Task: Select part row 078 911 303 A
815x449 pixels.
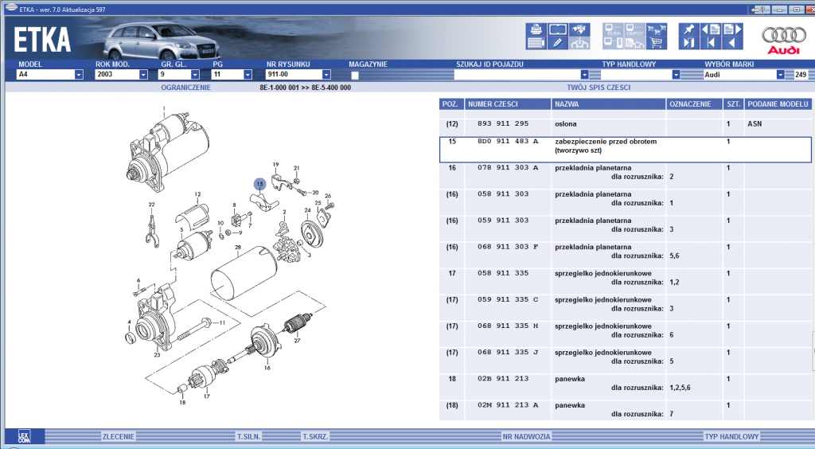Action: pos(626,173)
